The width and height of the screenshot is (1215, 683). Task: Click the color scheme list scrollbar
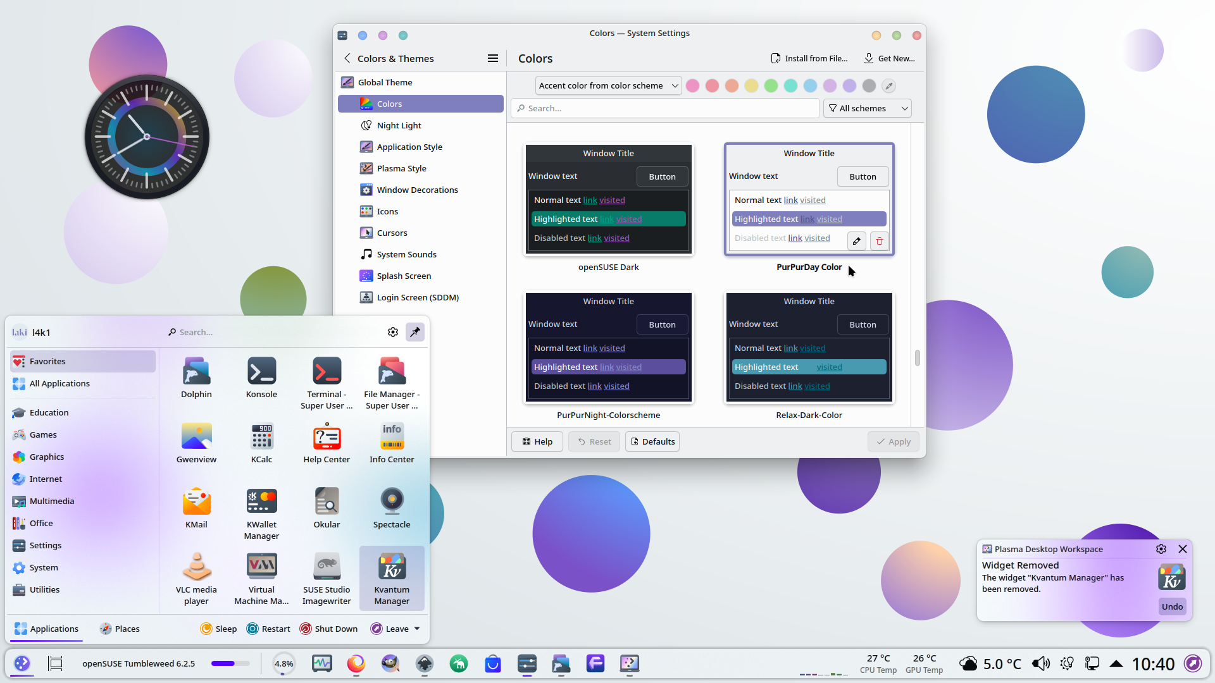tap(917, 358)
